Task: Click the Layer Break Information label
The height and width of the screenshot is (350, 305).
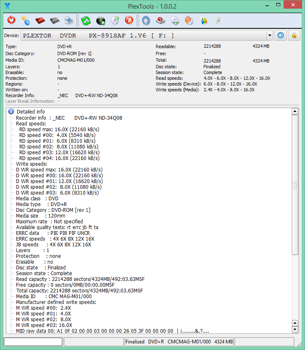Action: [x=30, y=101]
